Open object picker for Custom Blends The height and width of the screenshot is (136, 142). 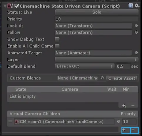tap(102, 78)
